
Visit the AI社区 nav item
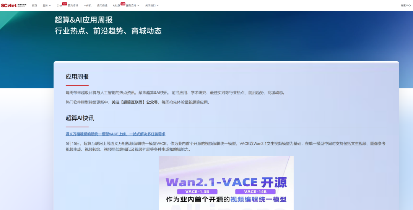[116, 5]
